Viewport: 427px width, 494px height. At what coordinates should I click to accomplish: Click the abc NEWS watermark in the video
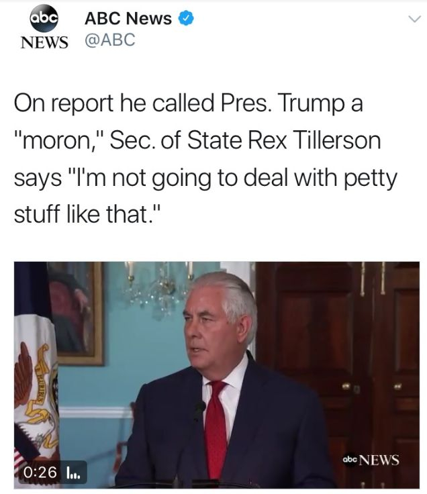point(371,460)
